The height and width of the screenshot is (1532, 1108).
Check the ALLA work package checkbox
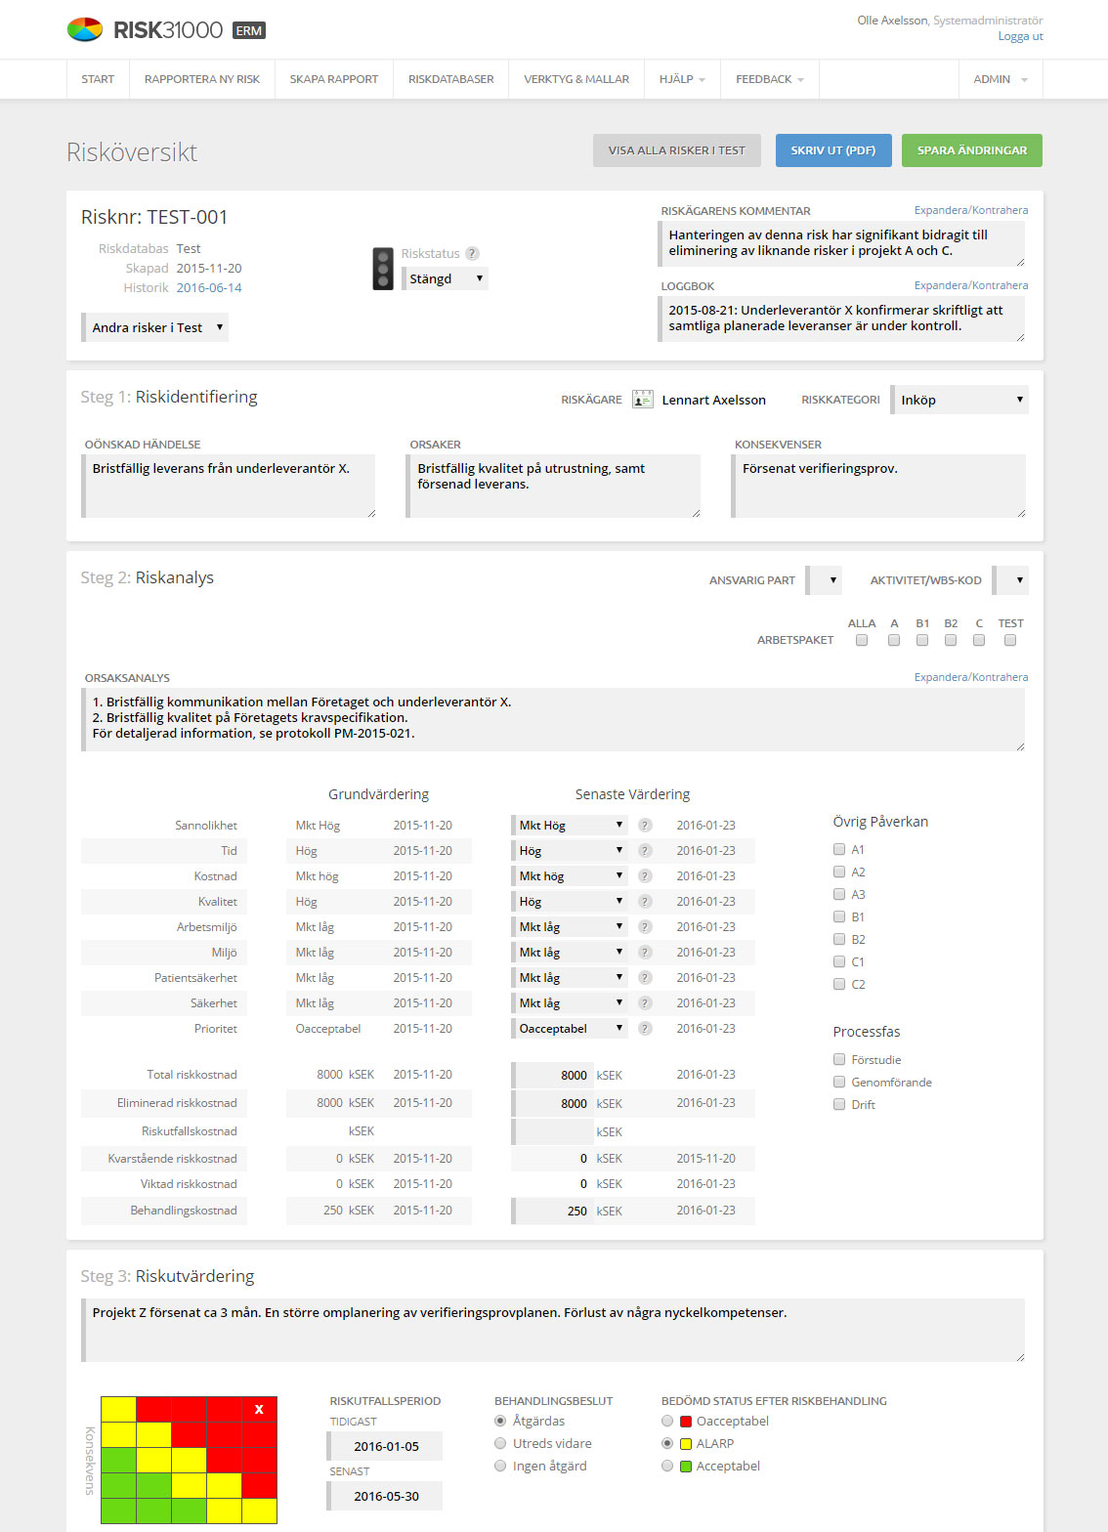click(862, 641)
